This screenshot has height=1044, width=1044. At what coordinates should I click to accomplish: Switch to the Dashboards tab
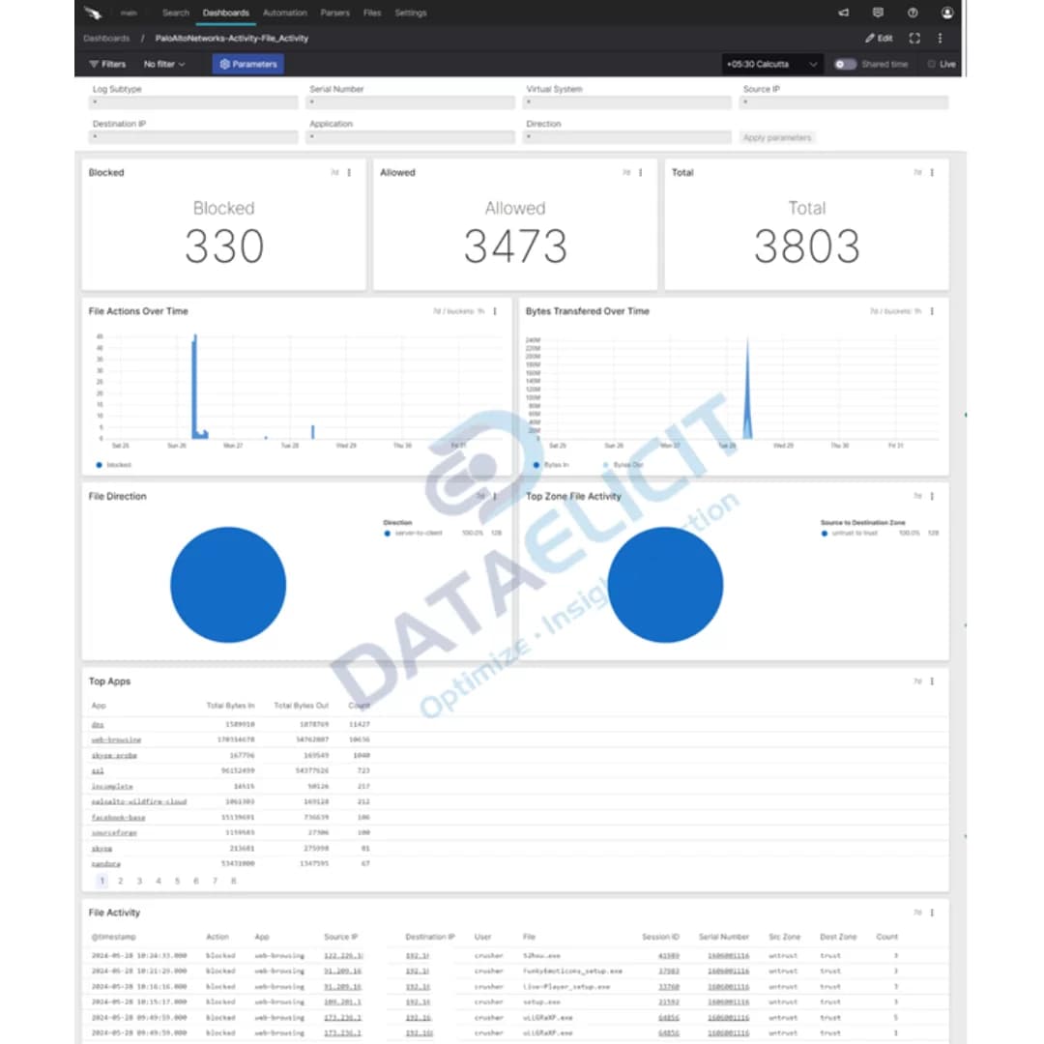pos(225,13)
